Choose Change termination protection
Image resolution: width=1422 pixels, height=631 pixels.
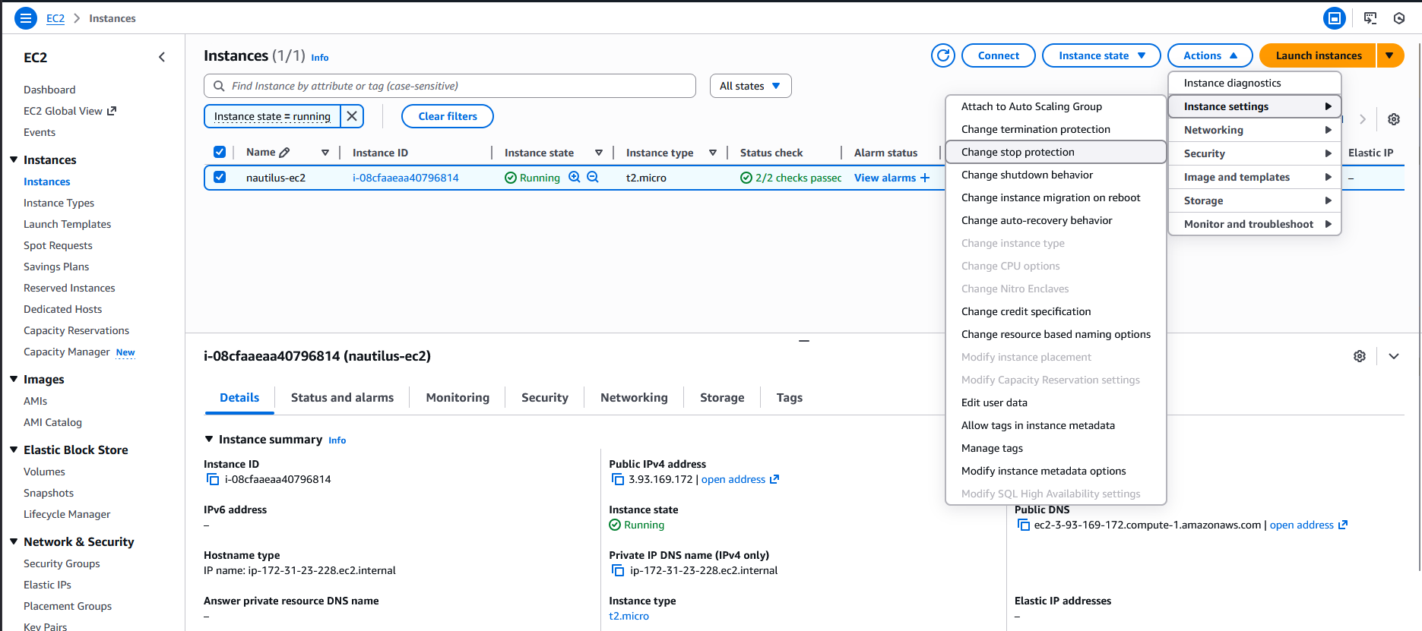click(x=1056, y=129)
